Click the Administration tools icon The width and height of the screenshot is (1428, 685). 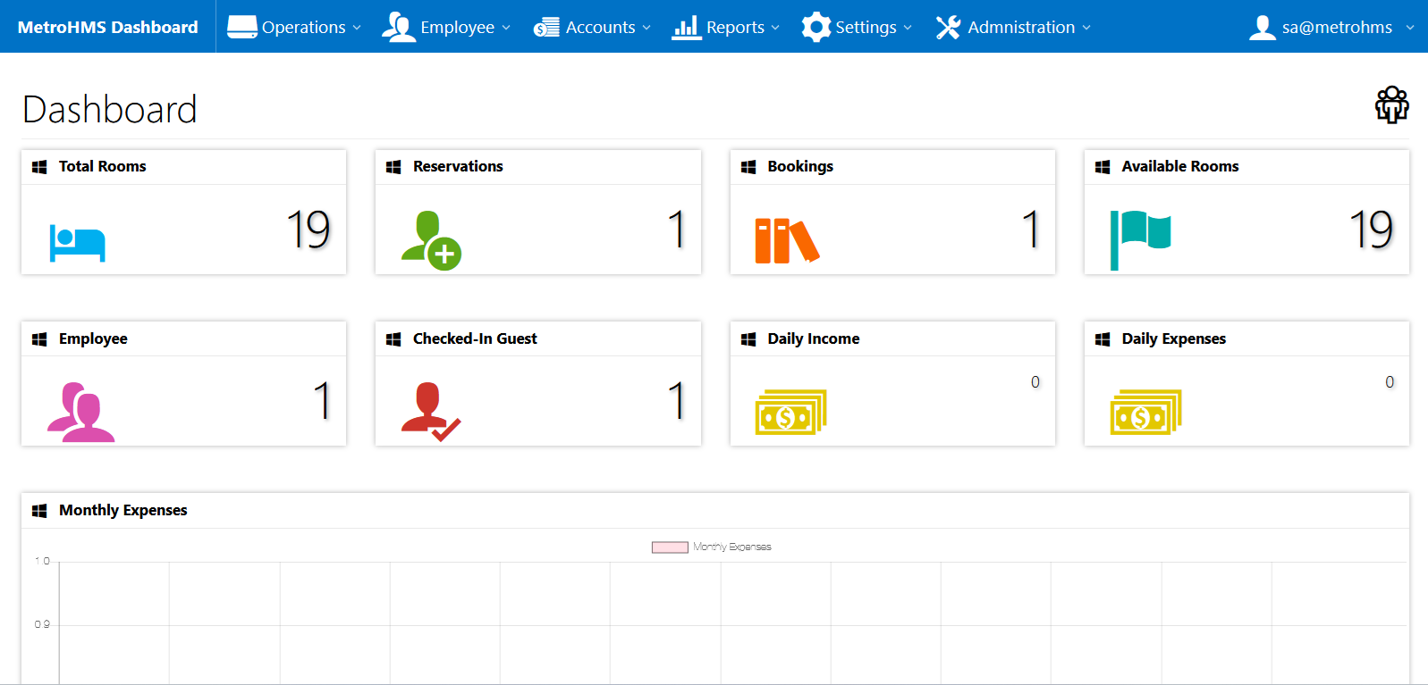click(x=949, y=28)
